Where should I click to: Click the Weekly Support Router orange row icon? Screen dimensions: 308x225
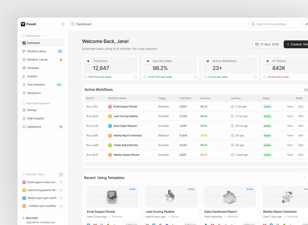[x=110, y=155]
